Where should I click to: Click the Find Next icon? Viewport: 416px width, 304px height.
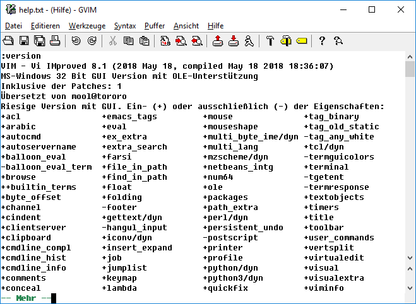181,41
